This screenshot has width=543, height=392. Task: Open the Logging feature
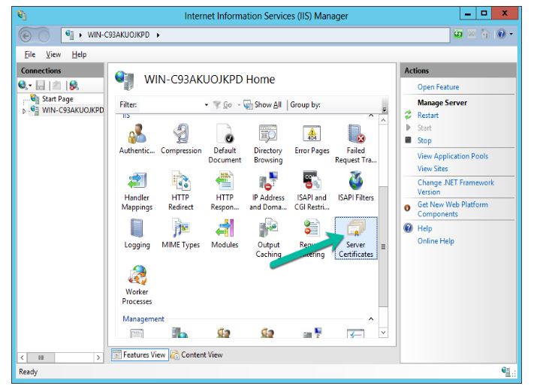[137, 233]
